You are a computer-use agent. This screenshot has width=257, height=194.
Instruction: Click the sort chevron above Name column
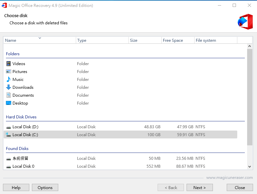point(40,38)
